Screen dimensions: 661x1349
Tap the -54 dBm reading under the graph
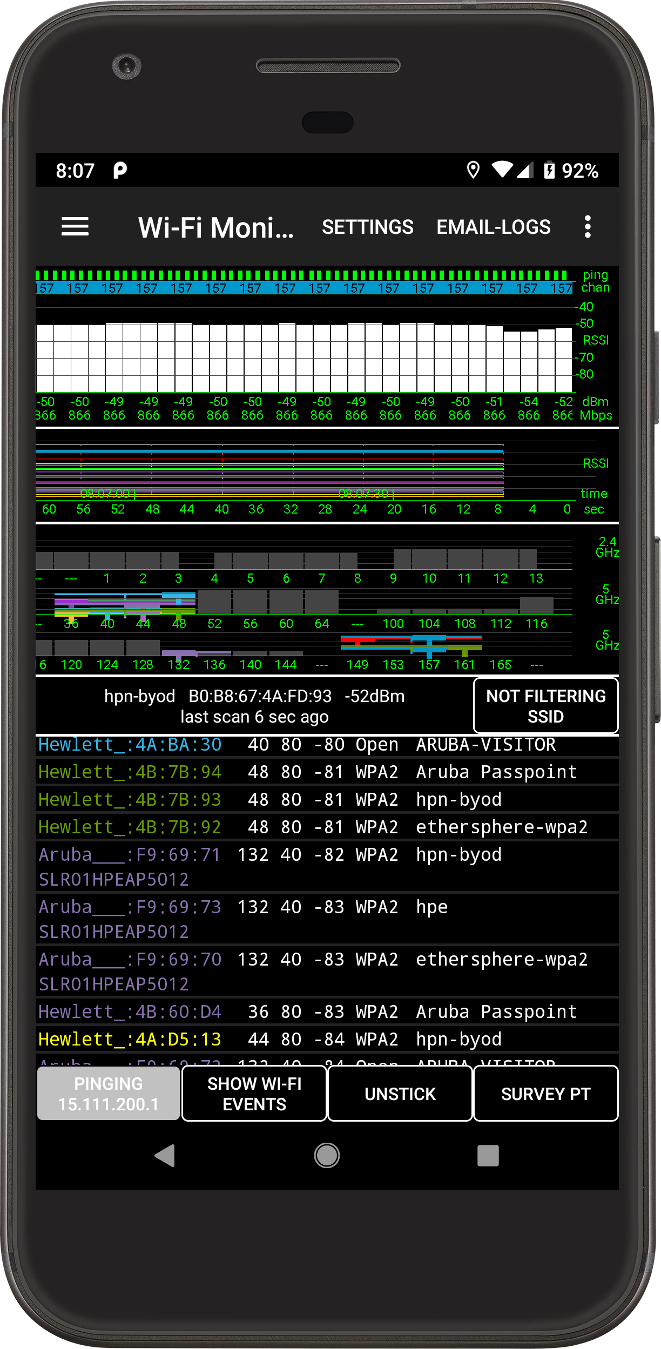click(x=529, y=402)
